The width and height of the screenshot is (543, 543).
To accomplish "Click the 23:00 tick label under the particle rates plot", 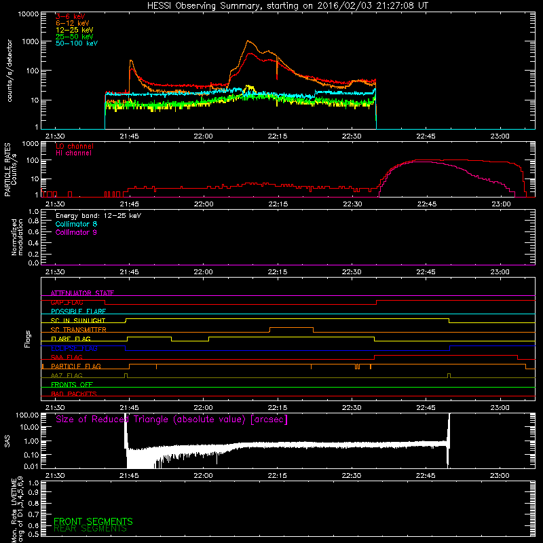I will [x=501, y=204].
